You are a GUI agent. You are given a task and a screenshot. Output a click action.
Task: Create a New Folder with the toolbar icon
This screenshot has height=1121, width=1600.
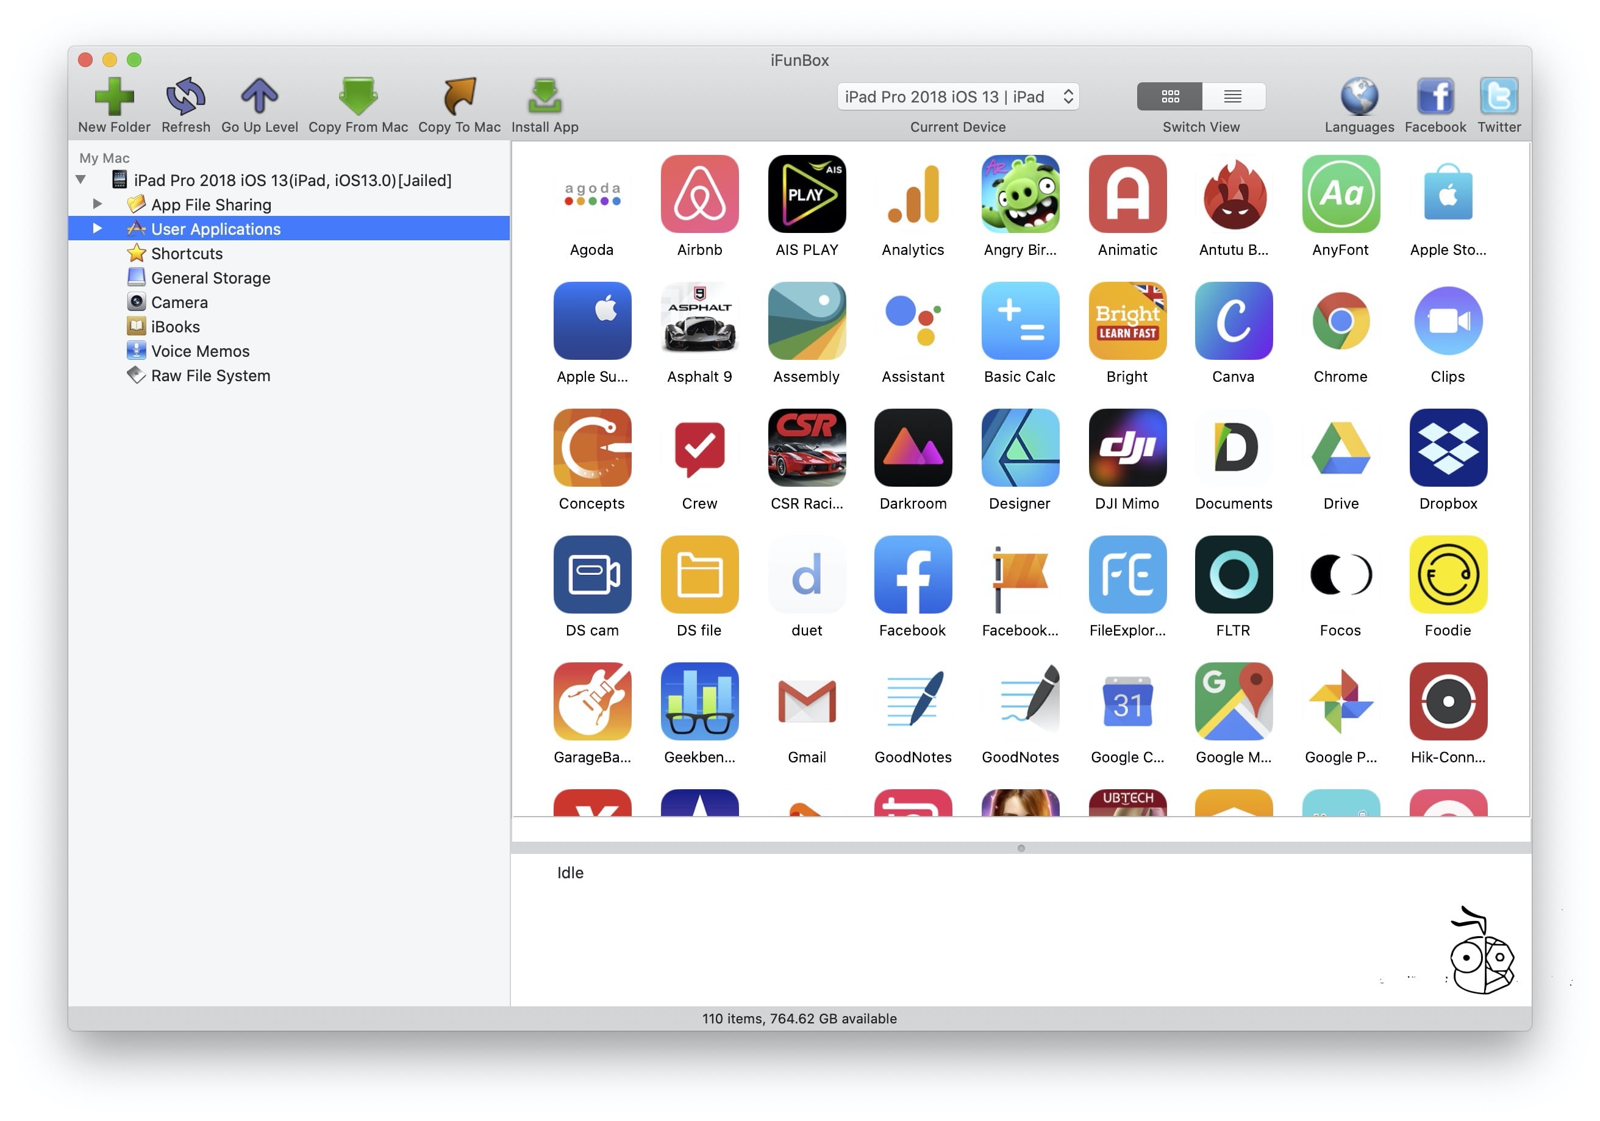pyautogui.click(x=114, y=96)
